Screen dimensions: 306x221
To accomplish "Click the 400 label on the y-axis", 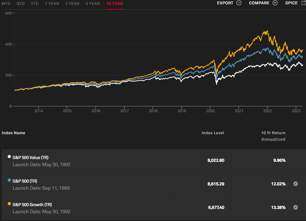I will 8,44.
